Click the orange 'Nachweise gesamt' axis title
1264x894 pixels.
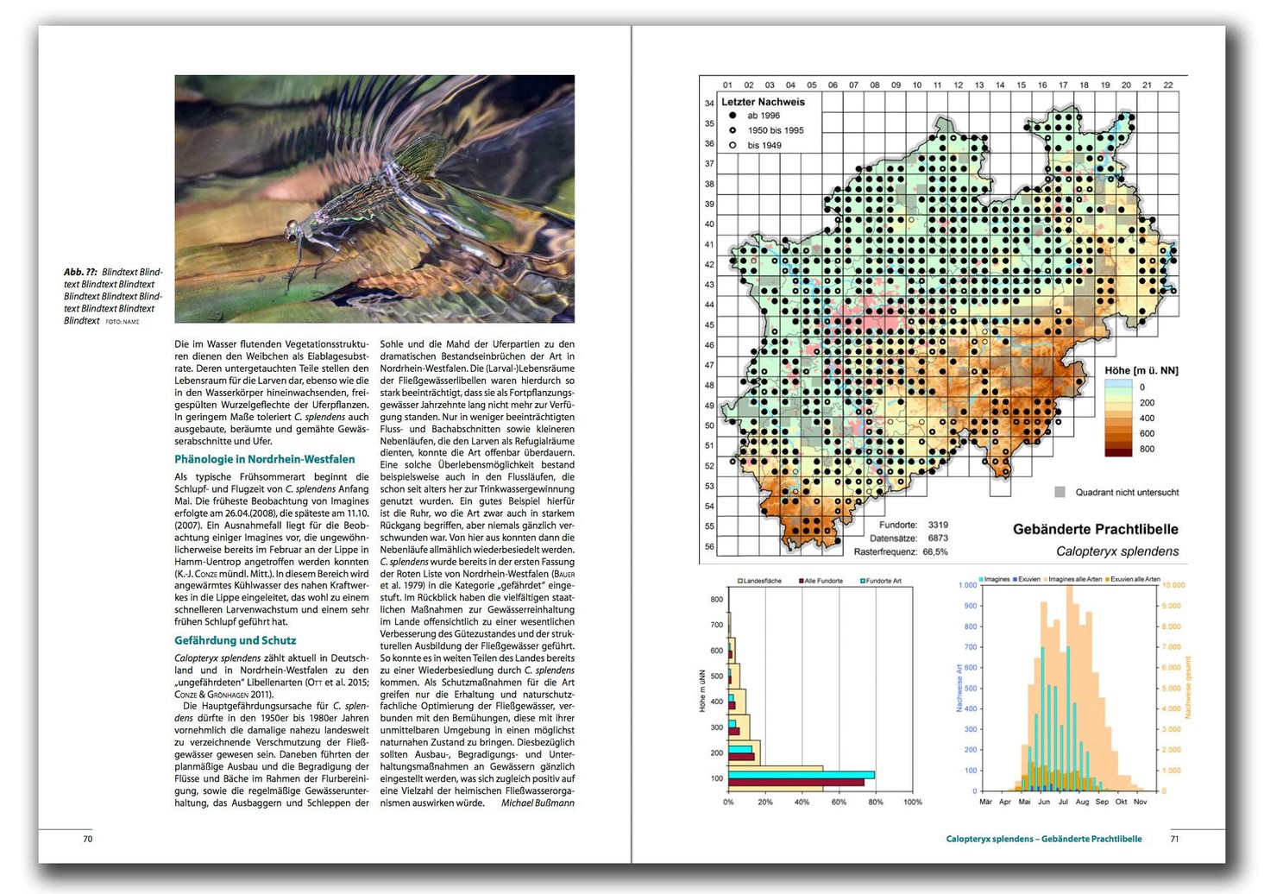pyautogui.click(x=1187, y=688)
